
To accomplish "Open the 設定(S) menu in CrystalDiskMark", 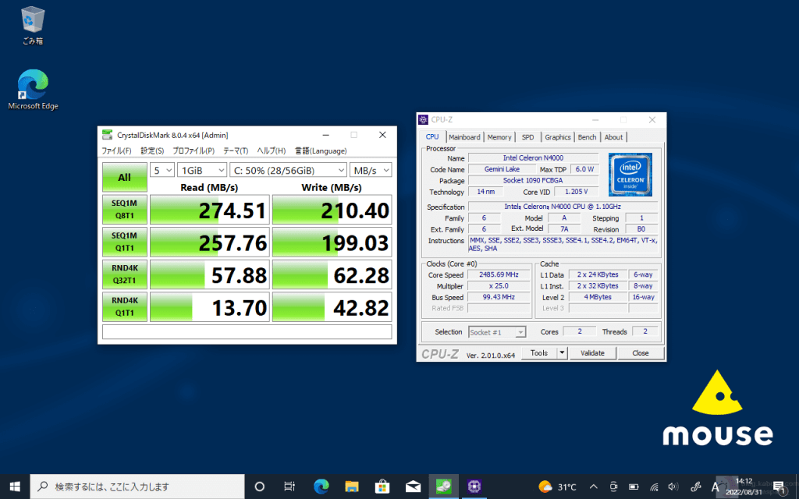I will click(152, 150).
